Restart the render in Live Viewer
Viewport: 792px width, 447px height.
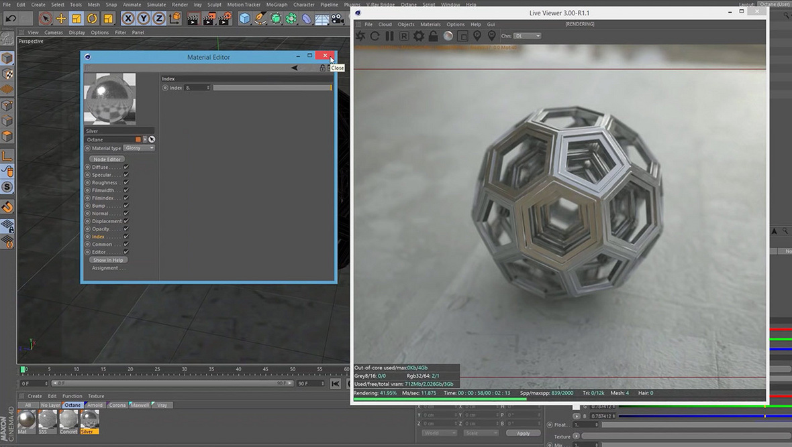[375, 36]
